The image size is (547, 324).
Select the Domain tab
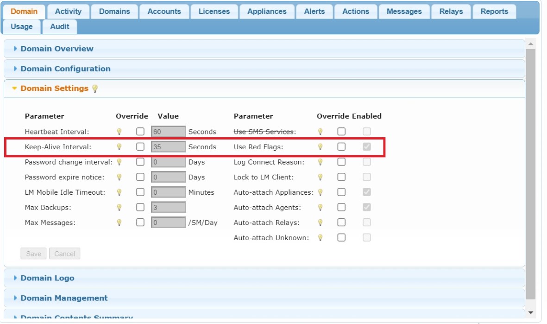24,12
